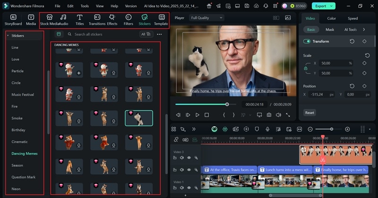Screen dimensions: 378x198
Task: Hide the Video 3 track with eye icon
Action: [189, 158]
